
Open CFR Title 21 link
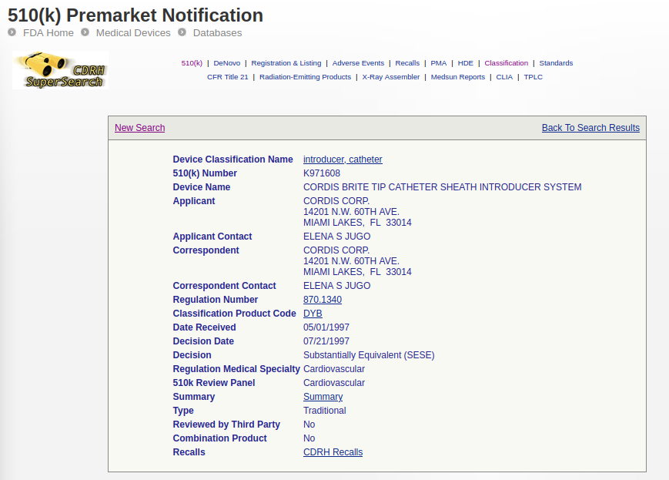pyautogui.click(x=228, y=77)
